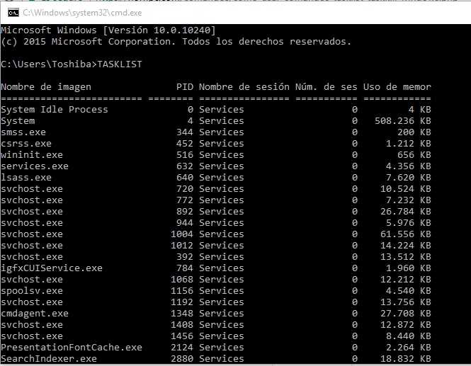Click the 'Nombre de imagen' column header
471x366 pixels.
tap(46, 87)
